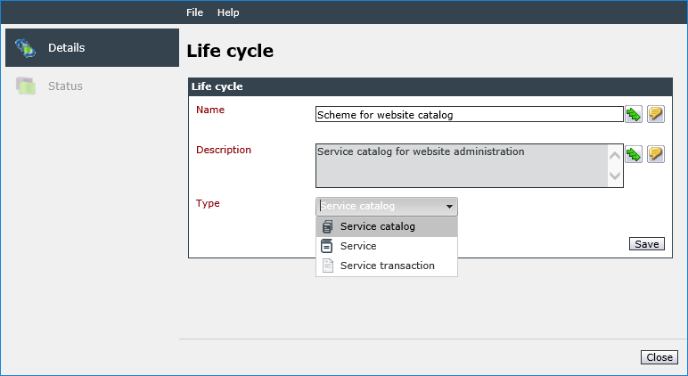Viewport: 688px width, 376px height.
Task: Click the yellow comment icon beside Description box
Action: (656, 154)
